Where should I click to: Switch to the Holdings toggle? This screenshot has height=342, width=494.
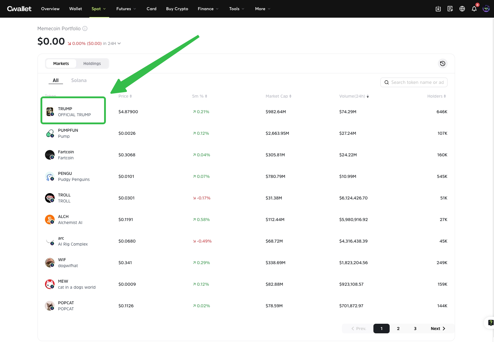92,63
